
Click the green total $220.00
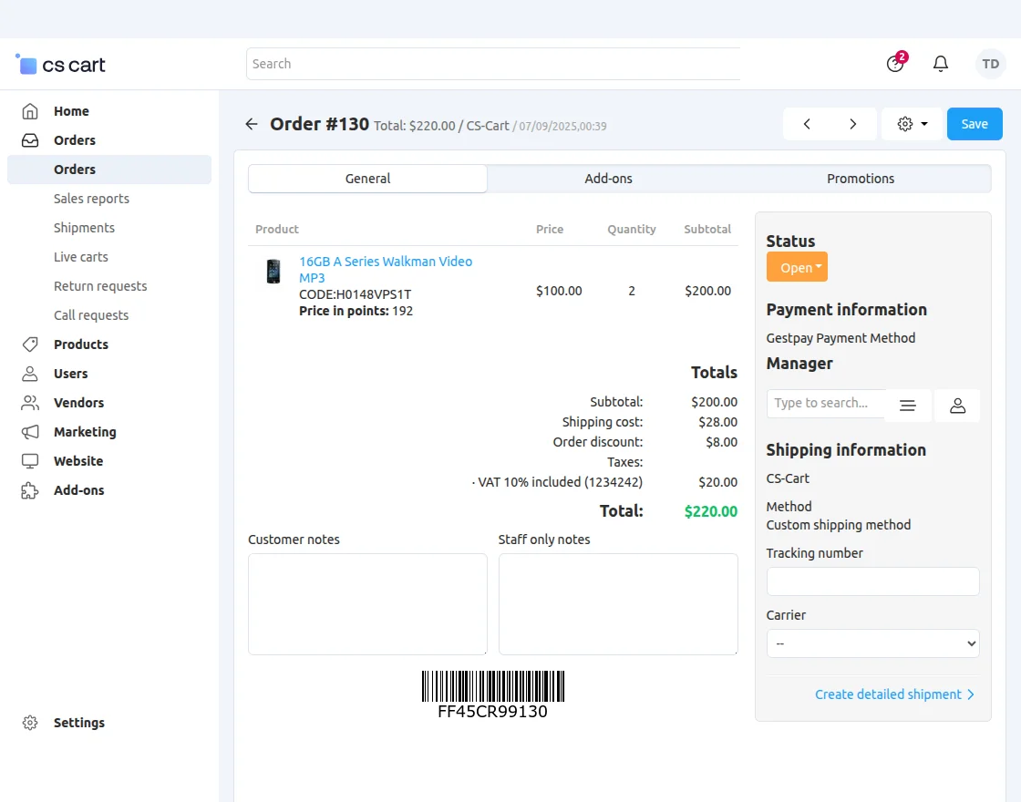[711, 511]
